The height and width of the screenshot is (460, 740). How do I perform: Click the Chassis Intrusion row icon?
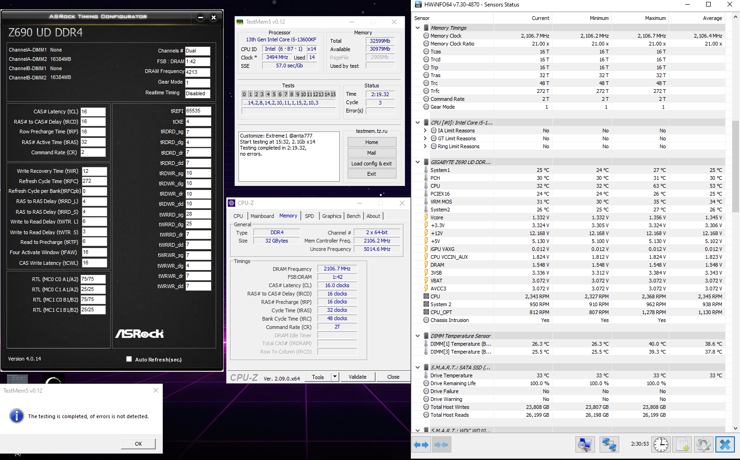click(x=426, y=320)
